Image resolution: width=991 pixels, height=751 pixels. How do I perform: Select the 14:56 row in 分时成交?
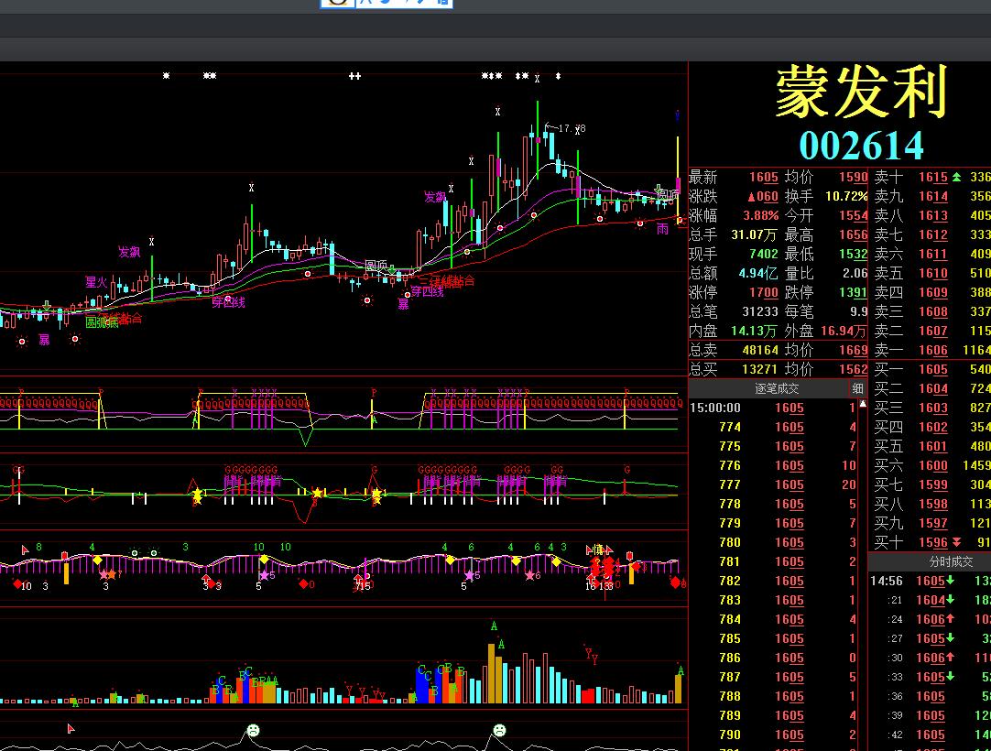930,581
